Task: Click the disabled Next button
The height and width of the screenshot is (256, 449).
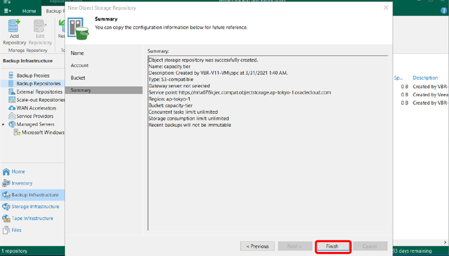Action: pyautogui.click(x=295, y=246)
